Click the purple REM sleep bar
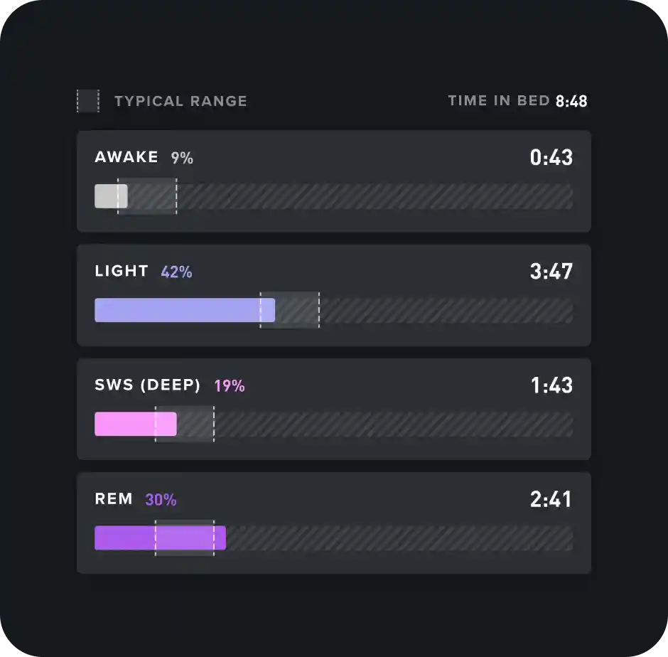The width and height of the screenshot is (668, 657). [160, 538]
